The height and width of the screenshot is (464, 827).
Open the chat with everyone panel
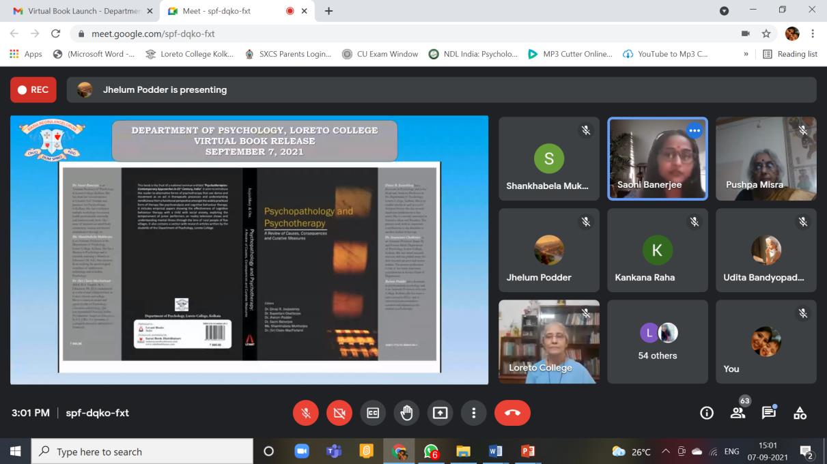tap(769, 413)
